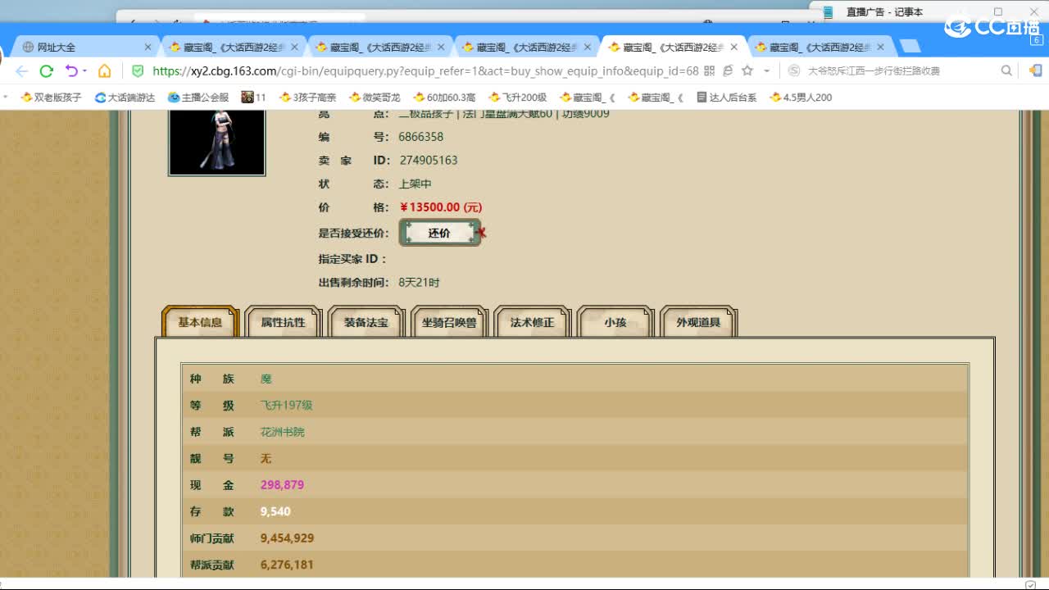Open the 达人后台系 bookmark
The width and height of the screenshot is (1049, 590).
point(726,98)
